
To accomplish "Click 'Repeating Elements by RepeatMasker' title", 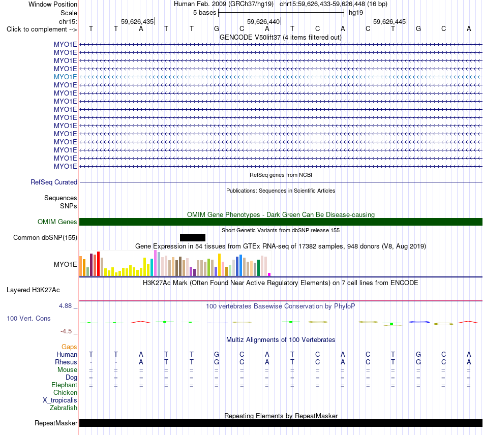I will click(281, 416).
